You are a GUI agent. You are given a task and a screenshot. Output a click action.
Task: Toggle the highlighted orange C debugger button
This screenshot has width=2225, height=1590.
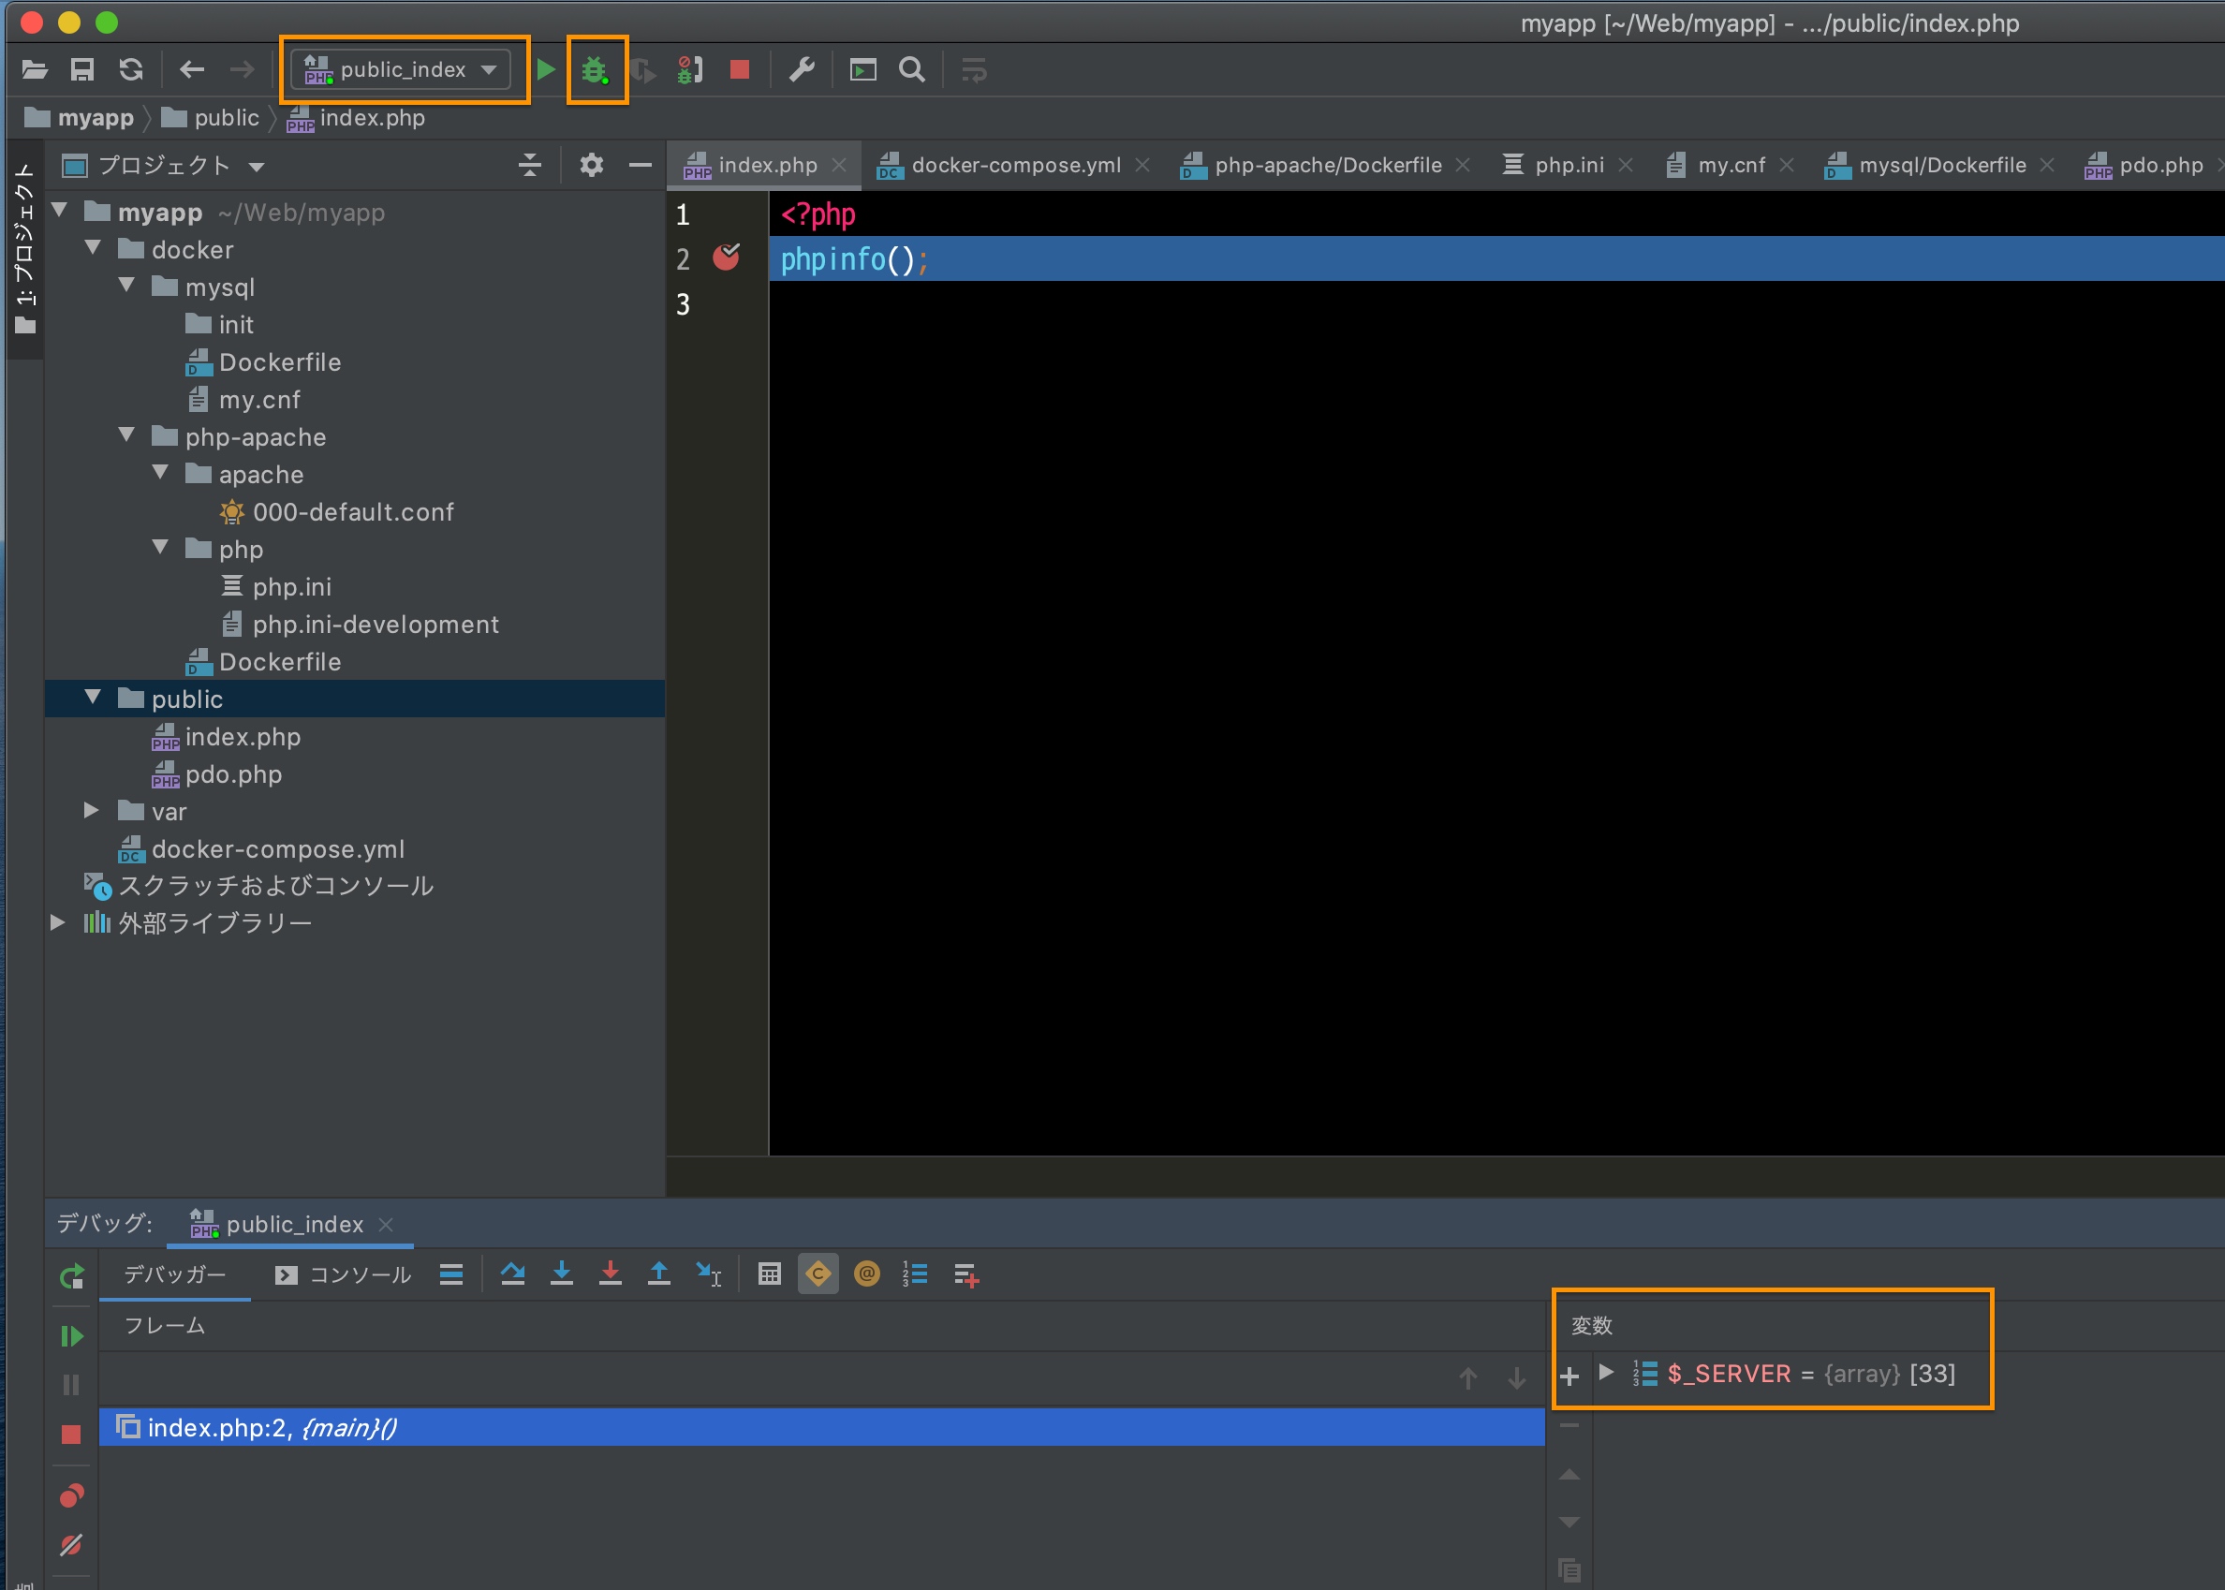click(818, 1273)
